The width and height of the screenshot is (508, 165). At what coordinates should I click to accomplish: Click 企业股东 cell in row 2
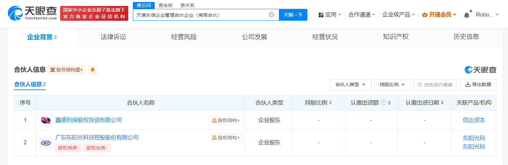pyautogui.click(x=269, y=143)
